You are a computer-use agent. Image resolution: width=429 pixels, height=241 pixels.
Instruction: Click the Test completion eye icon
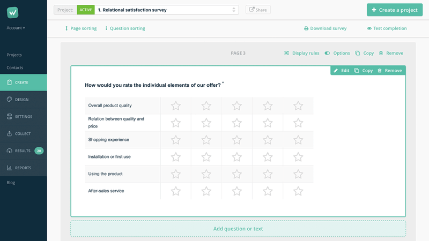(x=369, y=28)
